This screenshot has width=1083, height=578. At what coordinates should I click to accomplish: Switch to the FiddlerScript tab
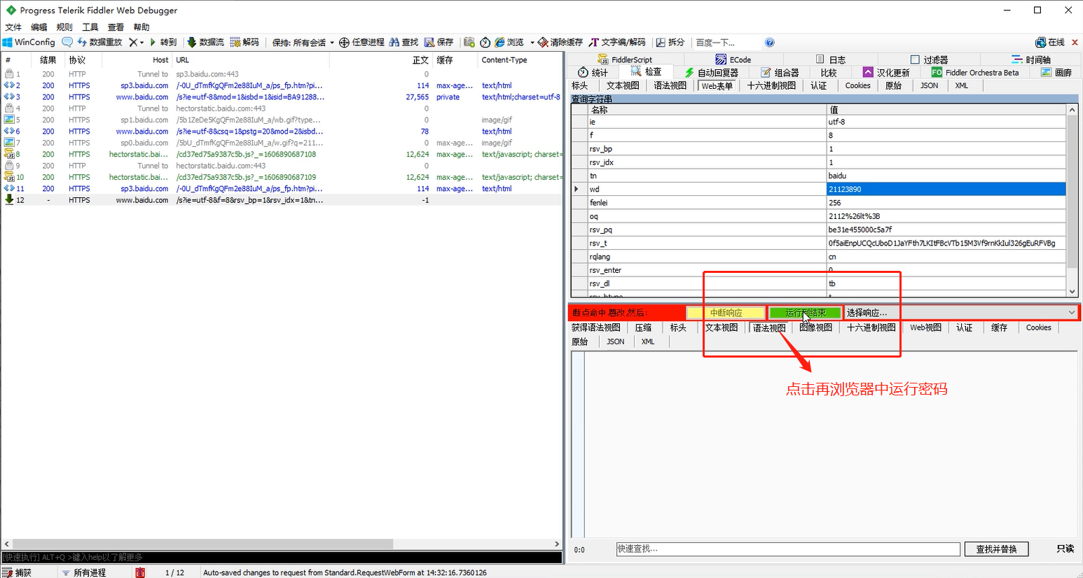(625, 59)
